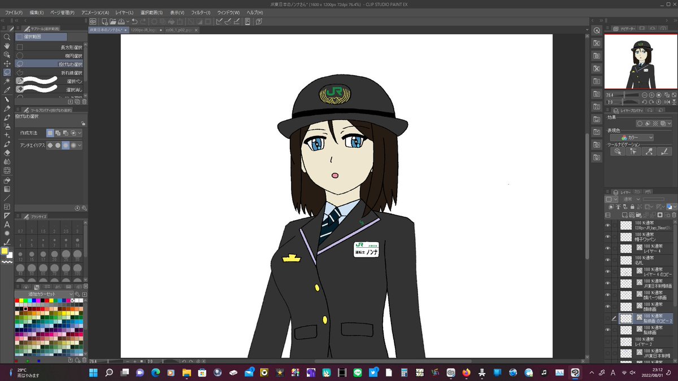
Task: Click the 選択範囲 tool group button
Action: [x=41, y=37]
